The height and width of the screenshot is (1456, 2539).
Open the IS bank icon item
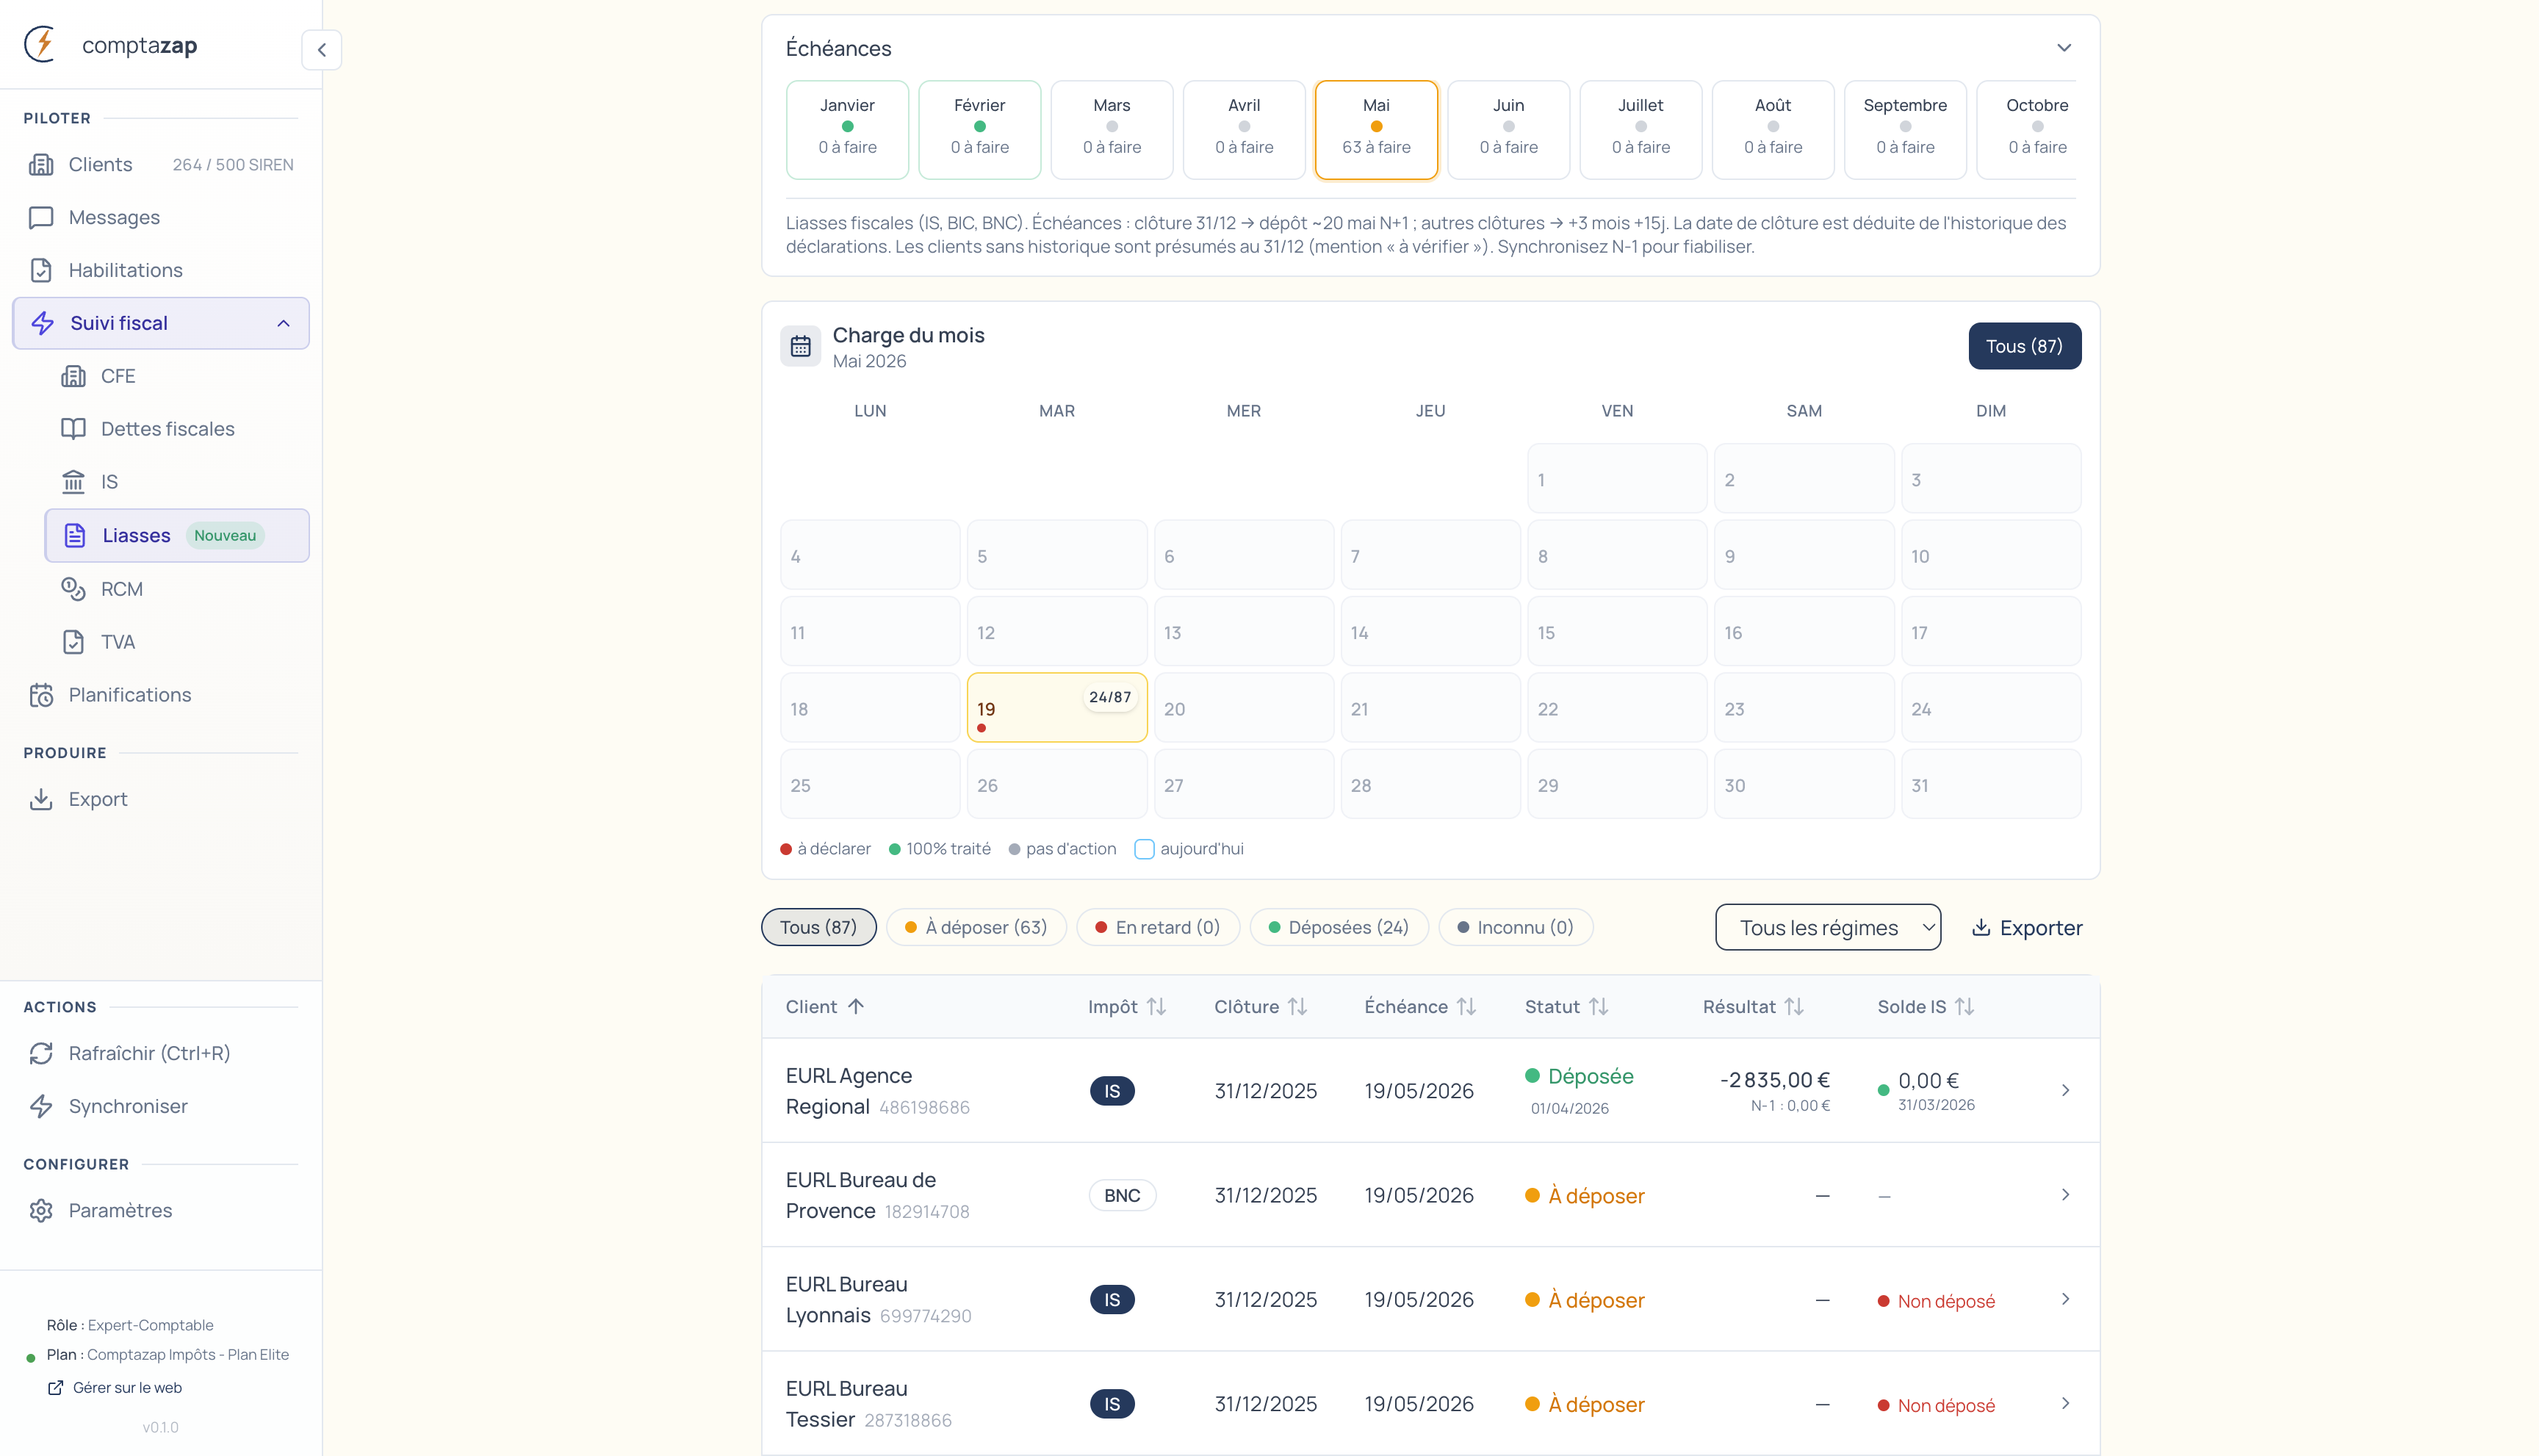click(x=73, y=482)
